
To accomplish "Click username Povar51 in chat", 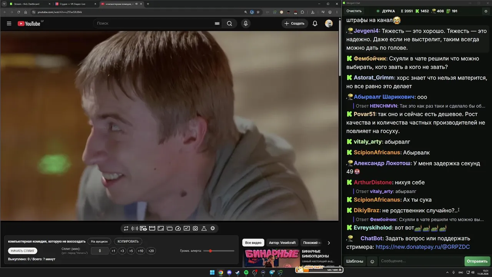I will pos(364,114).
